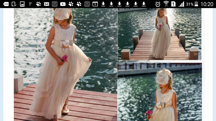The height and width of the screenshot is (121, 216).
Task: Open the top-right photo on wooden dock
Action: click(159, 34)
